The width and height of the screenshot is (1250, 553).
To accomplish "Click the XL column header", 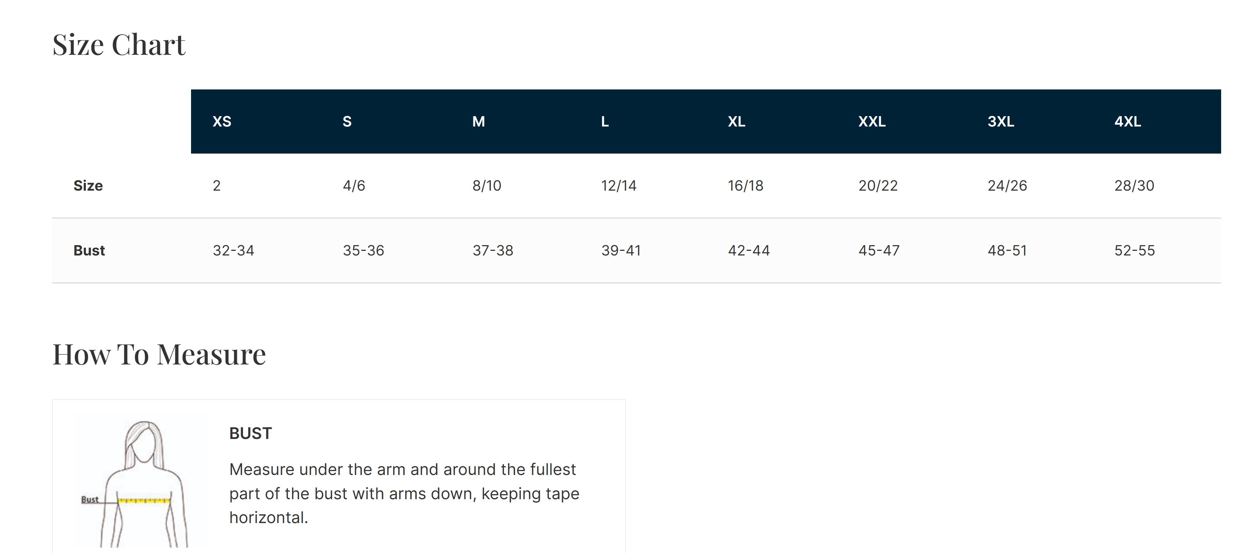I will pos(736,121).
